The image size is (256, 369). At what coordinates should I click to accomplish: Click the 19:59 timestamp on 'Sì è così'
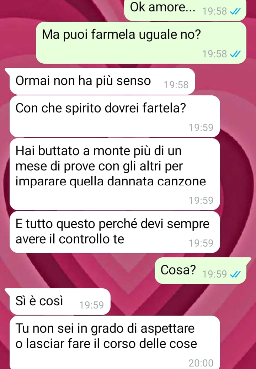[x=91, y=305]
